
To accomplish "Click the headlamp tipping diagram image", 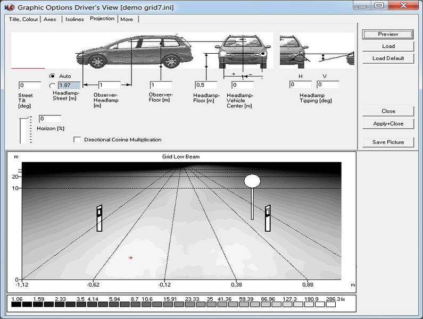I will coord(317,51).
